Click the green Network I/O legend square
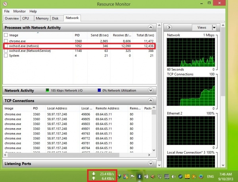This screenshot has width=238, height=182. tap(47, 90)
